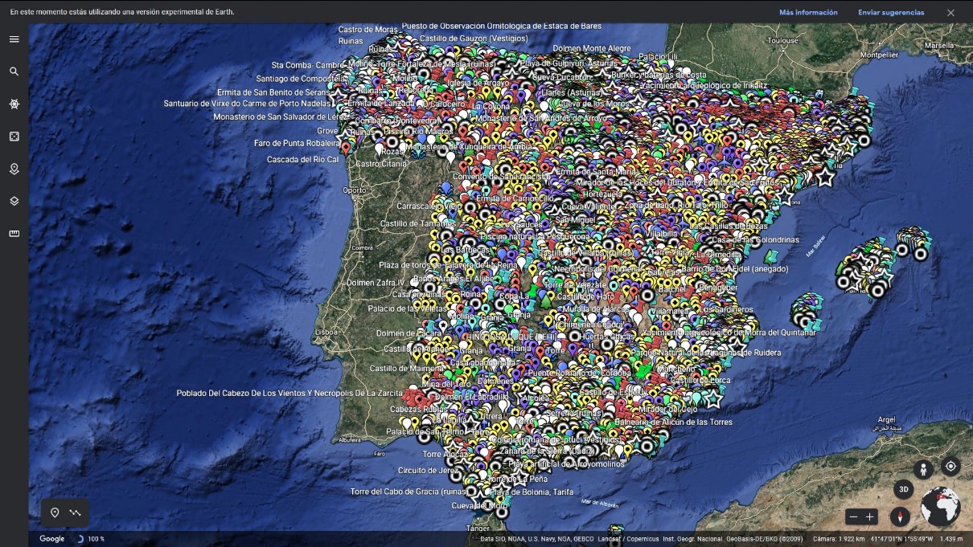Dismiss the experimental version banner
Image resolution: width=973 pixels, height=547 pixels.
pyautogui.click(x=950, y=12)
